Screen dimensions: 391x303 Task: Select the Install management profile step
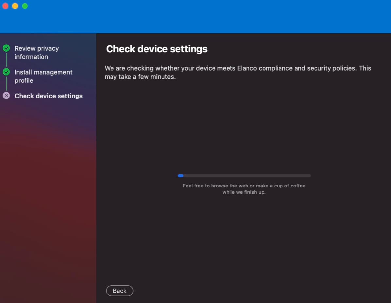(43, 76)
